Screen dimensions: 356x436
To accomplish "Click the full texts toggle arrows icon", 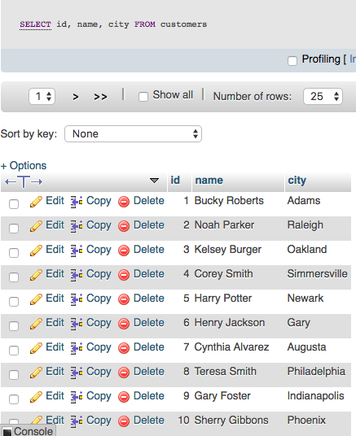I will (x=24, y=182).
